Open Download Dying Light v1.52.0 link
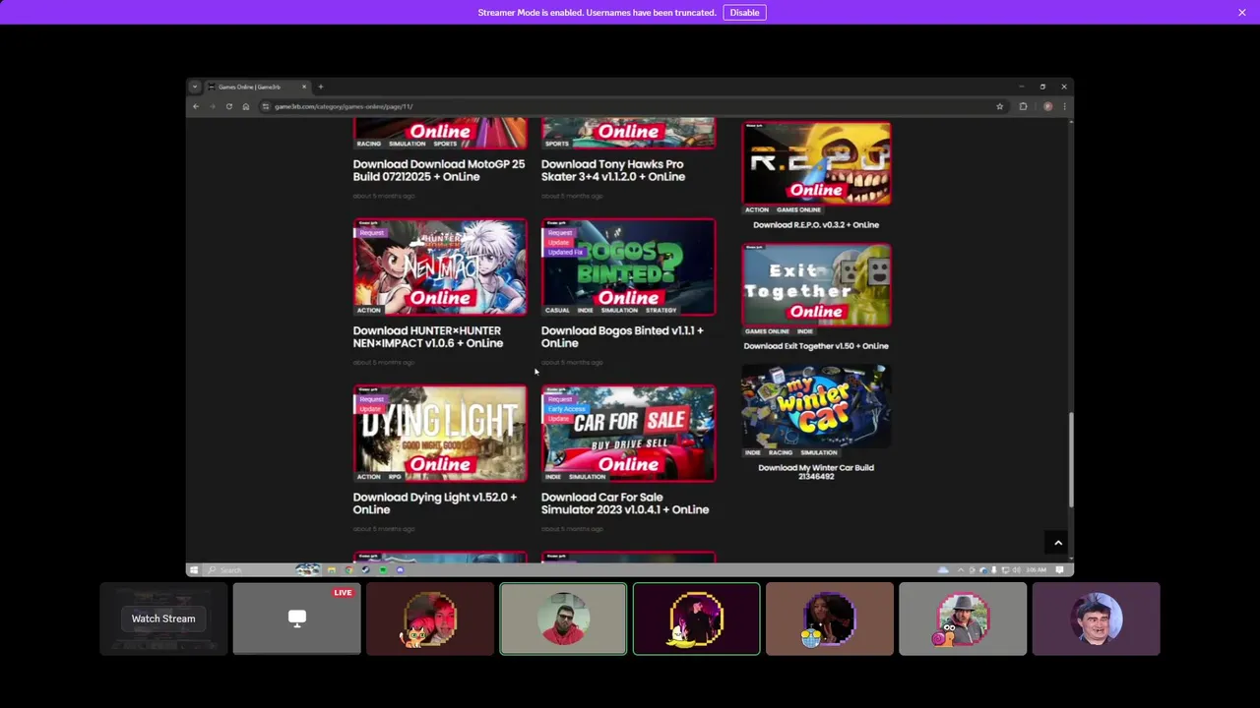The height and width of the screenshot is (708, 1260). coord(435,502)
